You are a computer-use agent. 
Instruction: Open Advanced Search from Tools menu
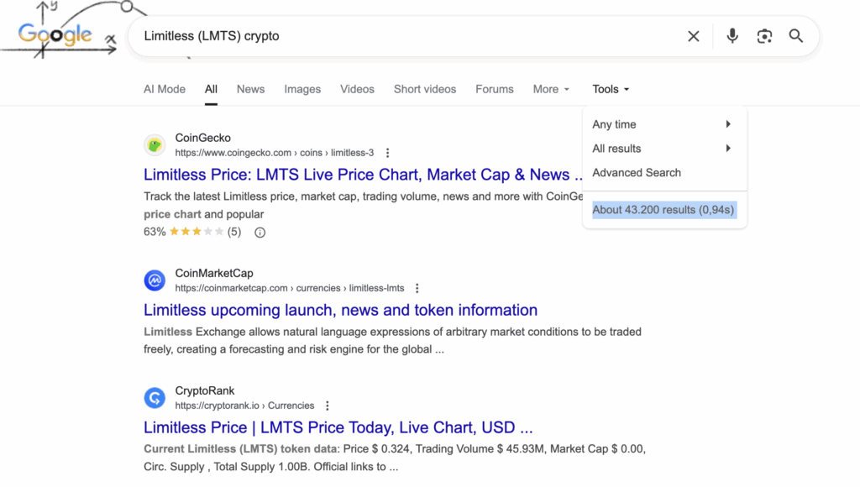pyautogui.click(x=637, y=173)
